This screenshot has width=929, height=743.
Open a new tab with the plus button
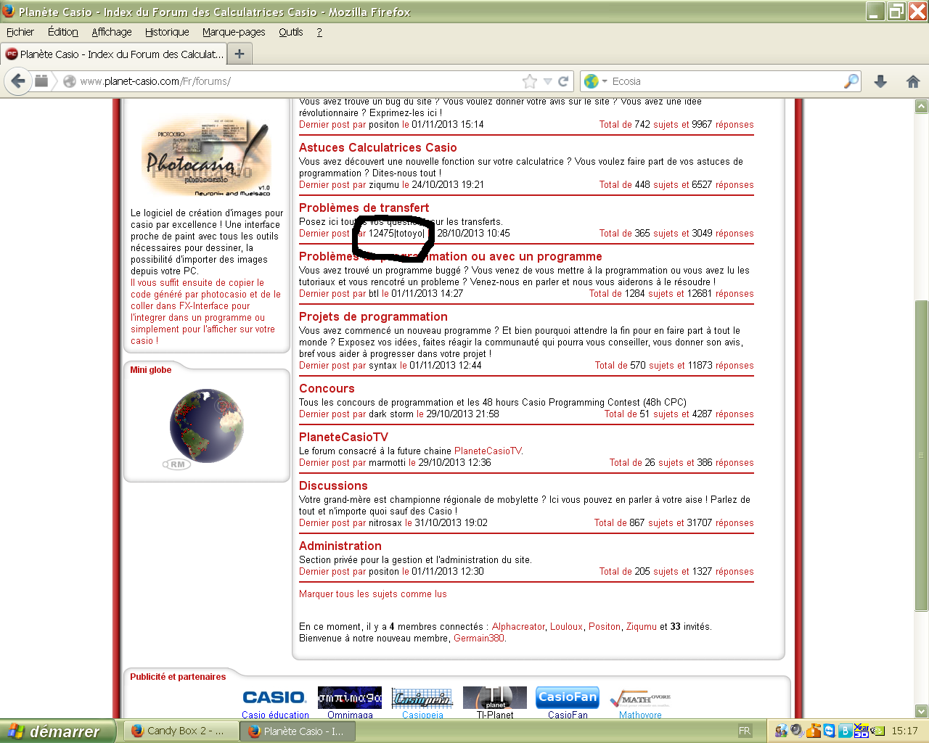(x=240, y=54)
